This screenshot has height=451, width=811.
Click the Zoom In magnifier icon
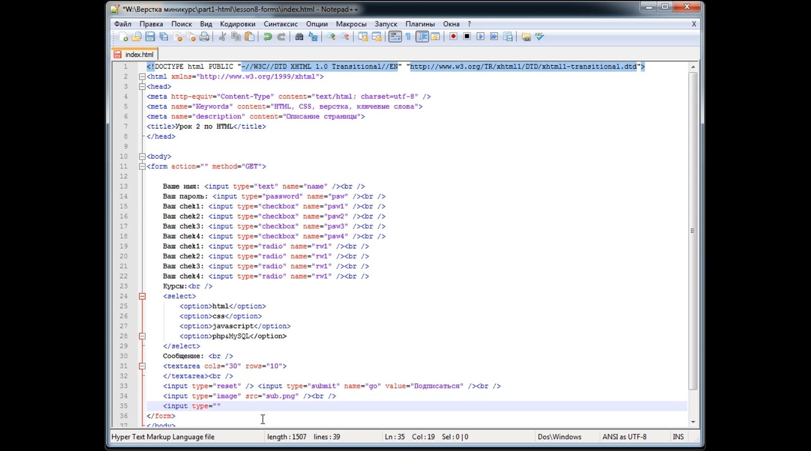[331, 37]
